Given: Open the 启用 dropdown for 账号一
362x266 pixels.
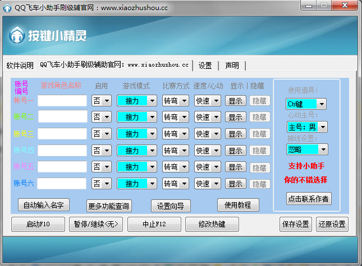Looking at the screenshot, I should click(102, 101).
